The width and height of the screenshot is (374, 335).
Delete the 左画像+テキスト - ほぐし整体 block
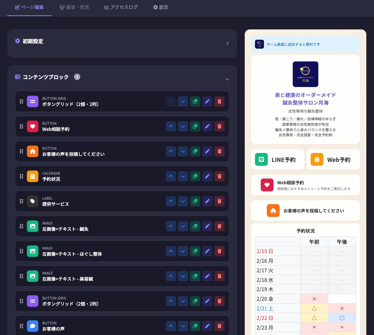click(x=219, y=251)
